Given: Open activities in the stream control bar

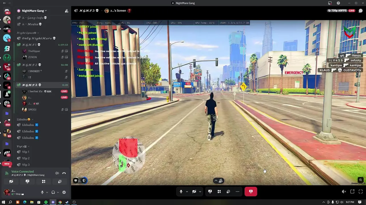Looking at the screenshot, I should pyautogui.click(x=219, y=192).
